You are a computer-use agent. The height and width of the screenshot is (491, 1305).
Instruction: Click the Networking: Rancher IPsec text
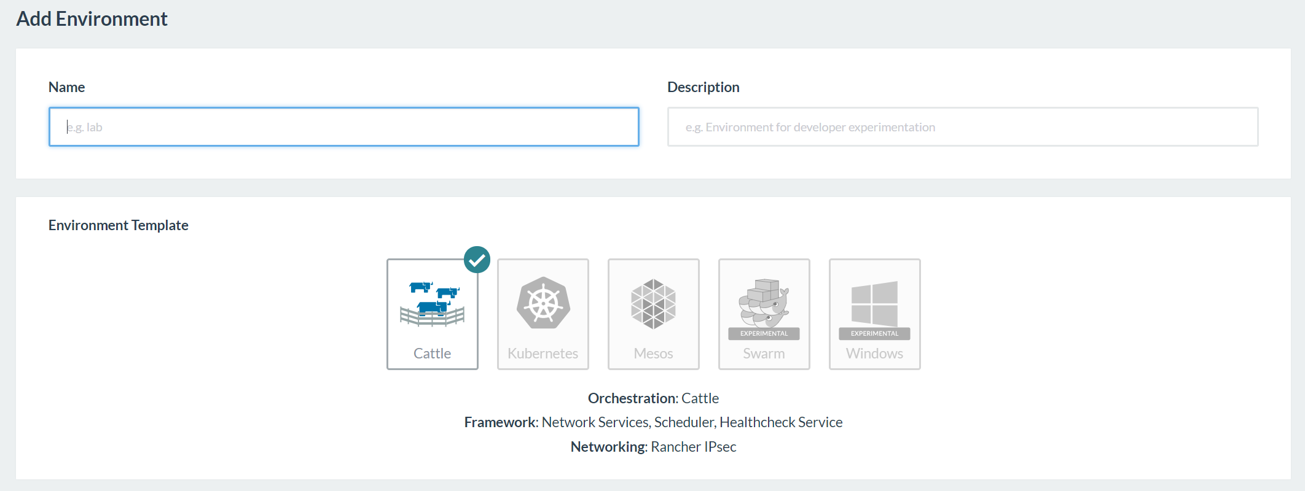pyautogui.click(x=653, y=447)
